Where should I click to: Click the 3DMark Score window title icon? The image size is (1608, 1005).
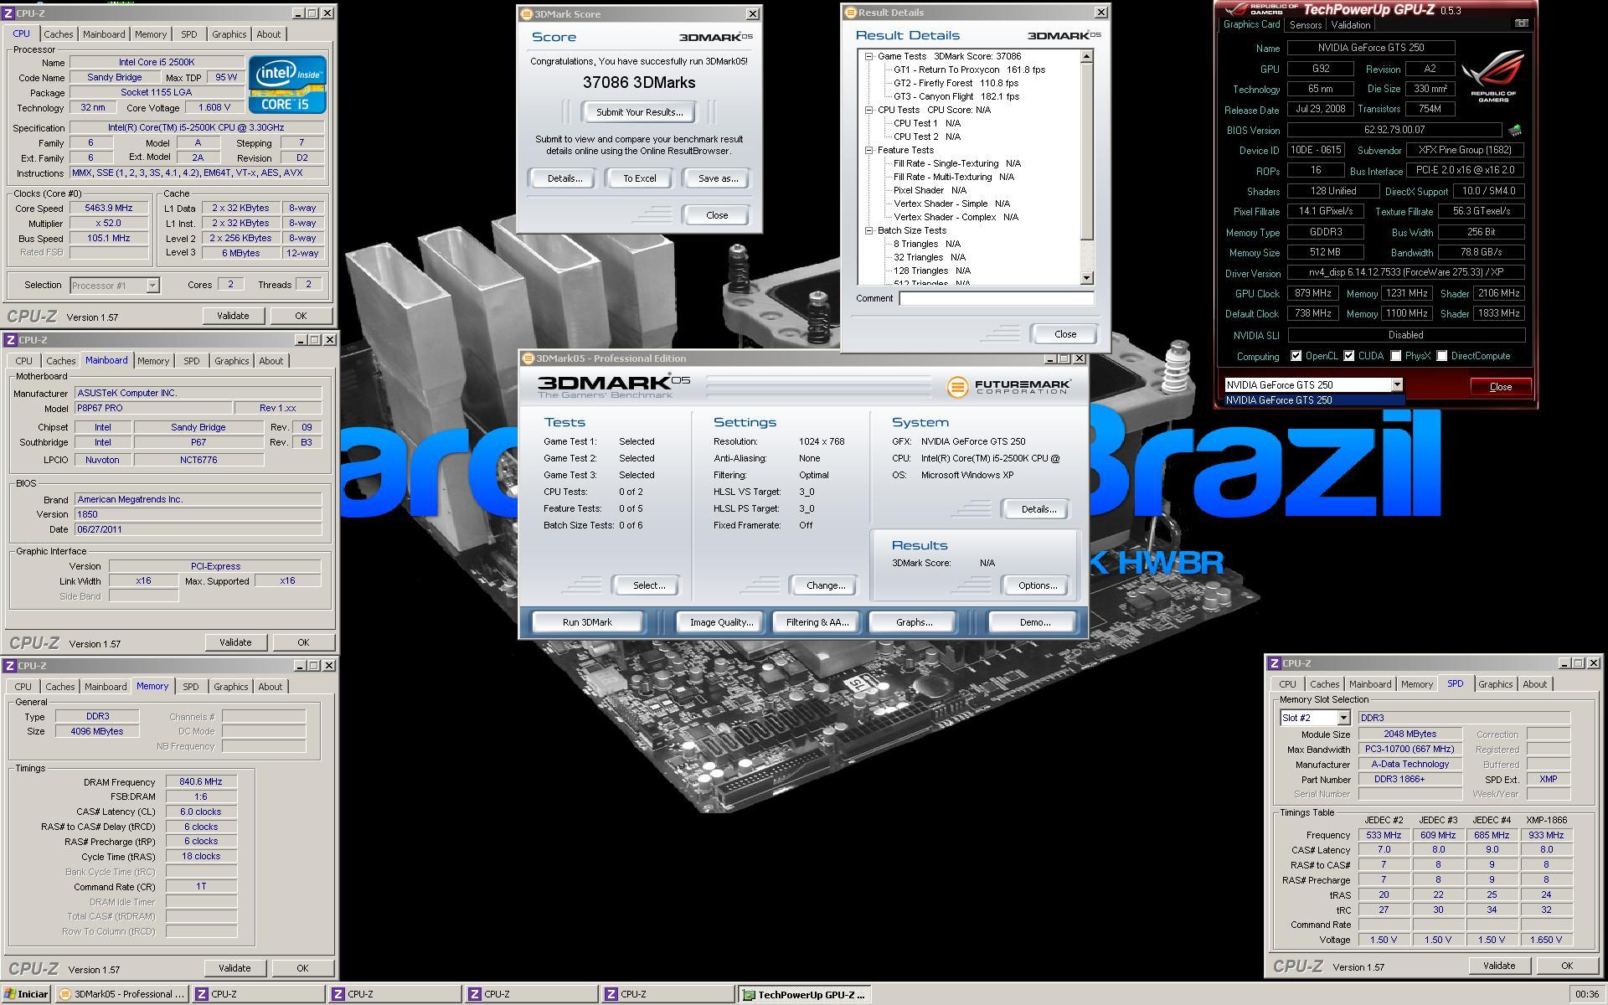[527, 14]
